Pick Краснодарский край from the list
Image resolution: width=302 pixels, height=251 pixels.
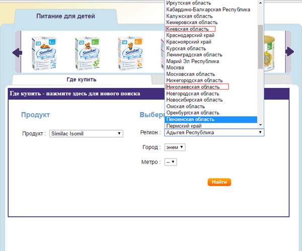point(211,35)
